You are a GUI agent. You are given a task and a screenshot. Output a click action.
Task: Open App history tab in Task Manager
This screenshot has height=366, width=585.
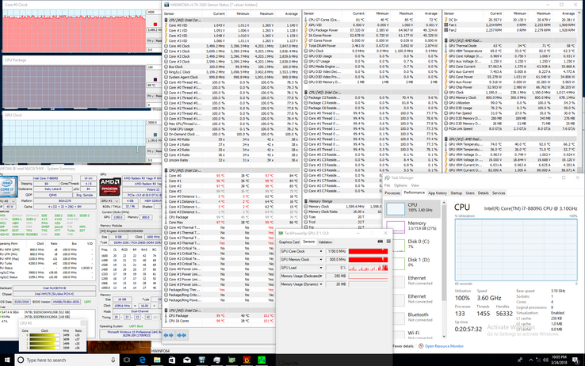click(438, 193)
